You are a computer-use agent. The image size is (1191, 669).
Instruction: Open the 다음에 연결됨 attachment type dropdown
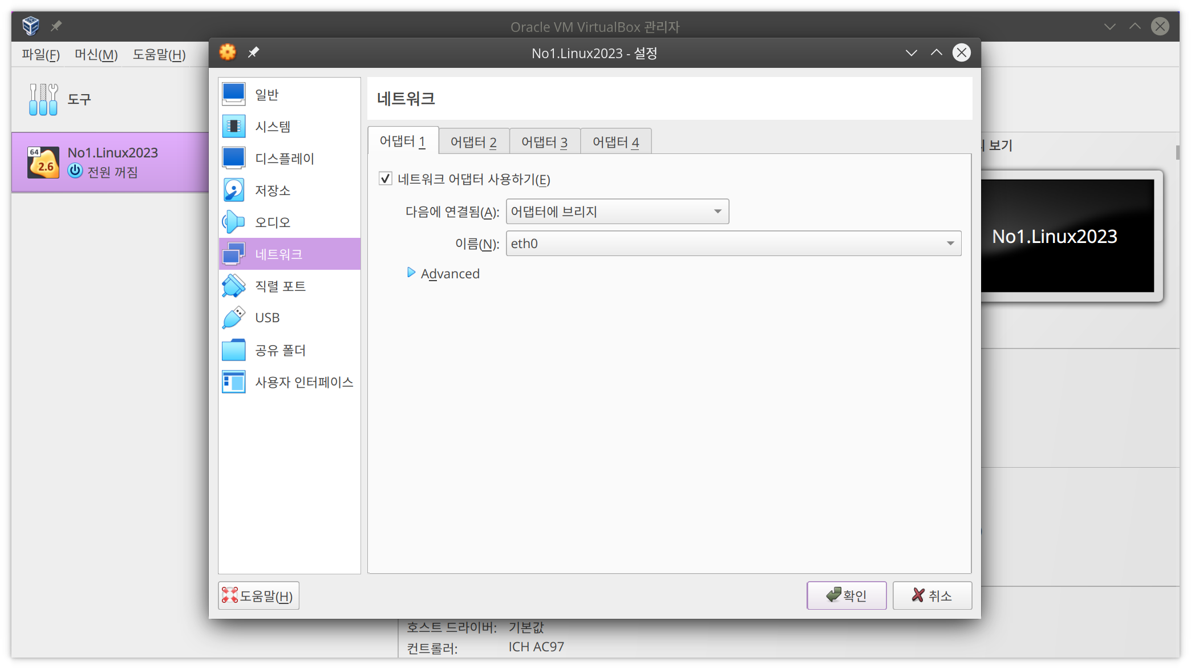tap(617, 212)
